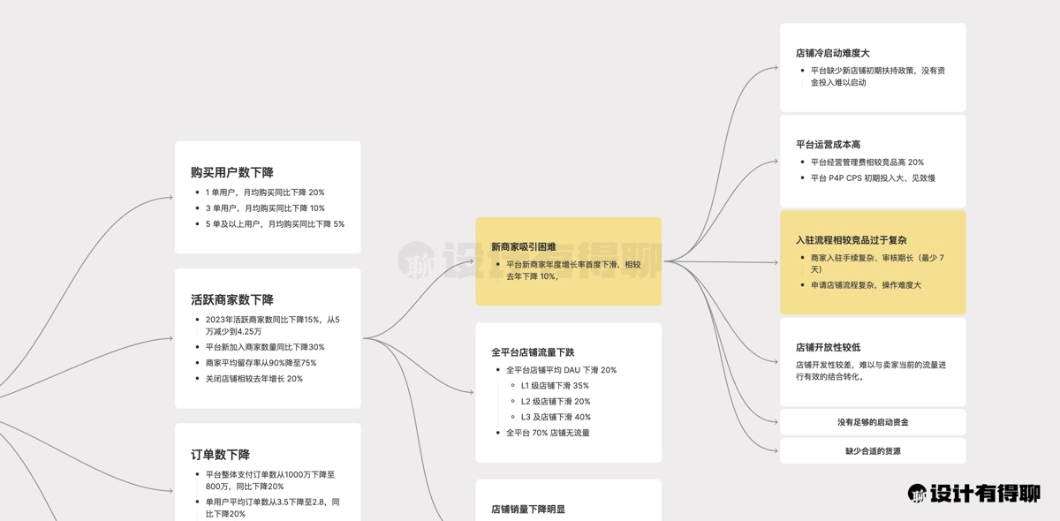The height and width of the screenshot is (521, 1060).
Task: Click the 3 单用户 月均购买同比下降 10% line
Action: click(x=265, y=208)
